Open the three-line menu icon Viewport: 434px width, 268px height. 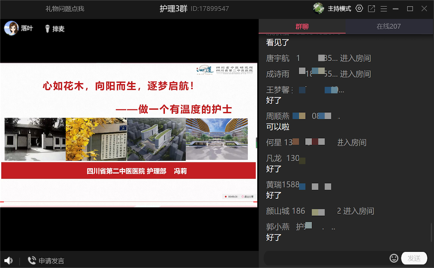[384, 9]
